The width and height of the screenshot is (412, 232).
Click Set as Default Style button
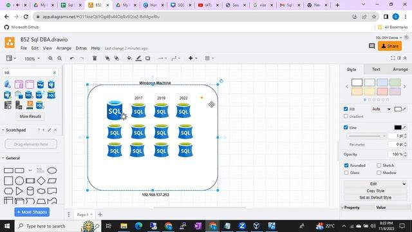375,198
